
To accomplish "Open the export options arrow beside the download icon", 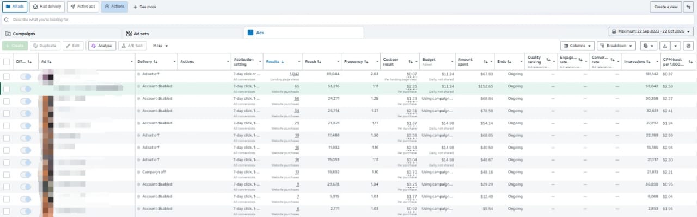I will coord(676,46).
